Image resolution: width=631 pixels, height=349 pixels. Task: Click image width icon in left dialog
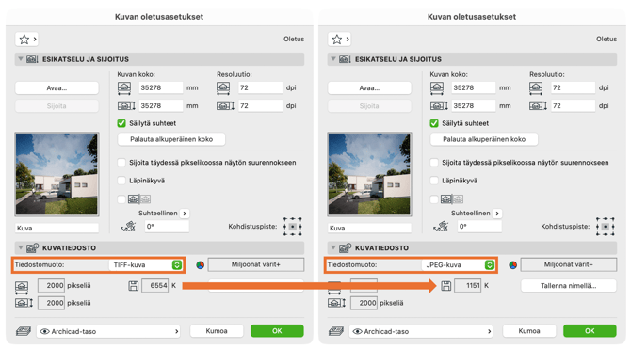point(124,88)
